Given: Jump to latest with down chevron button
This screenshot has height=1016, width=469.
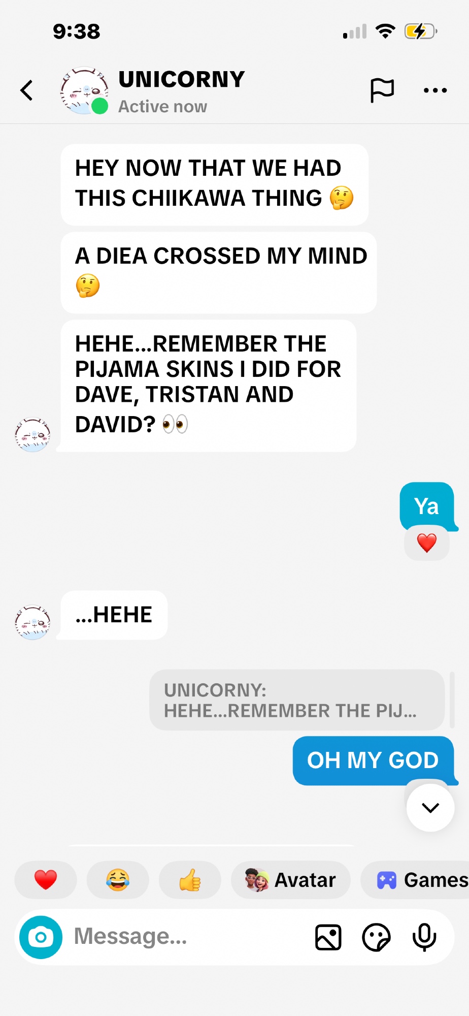Looking at the screenshot, I should pos(430,808).
